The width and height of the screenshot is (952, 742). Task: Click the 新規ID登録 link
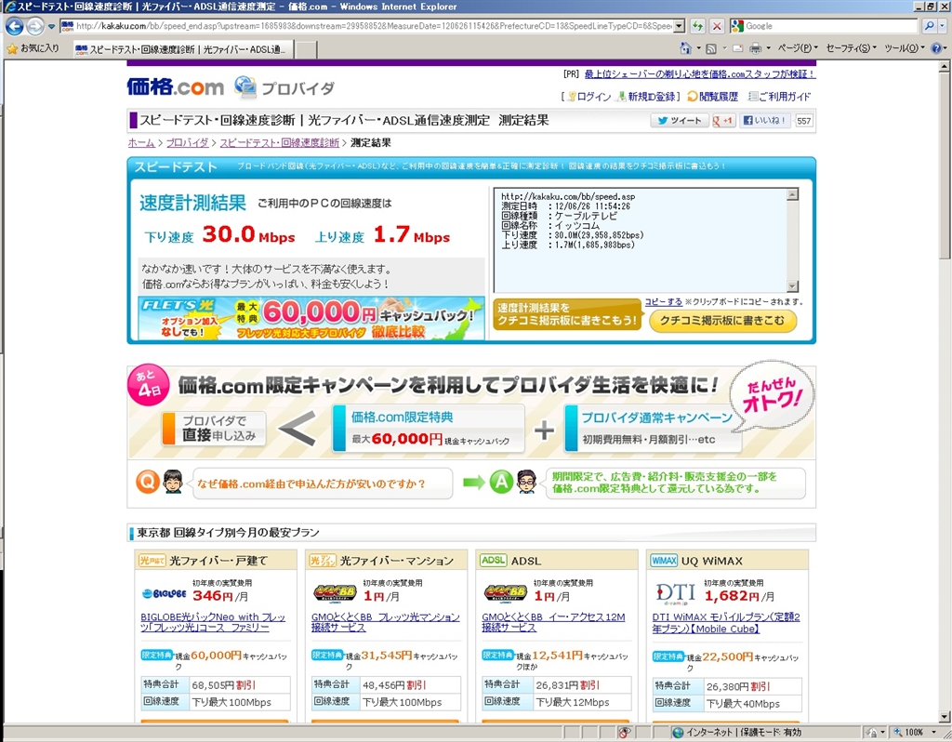(x=647, y=97)
